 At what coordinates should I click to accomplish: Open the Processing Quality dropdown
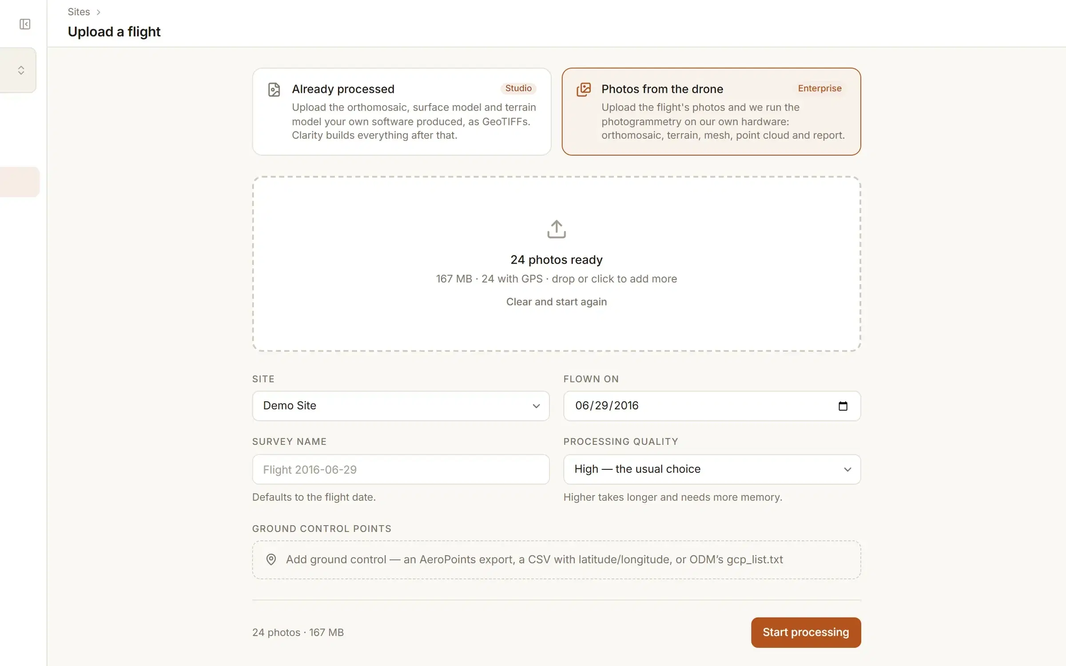point(712,469)
